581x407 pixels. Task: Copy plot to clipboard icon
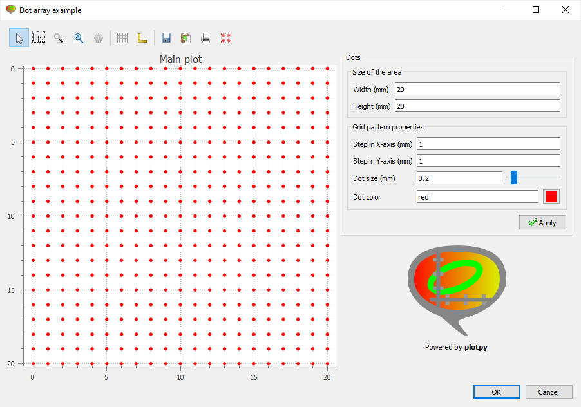186,38
